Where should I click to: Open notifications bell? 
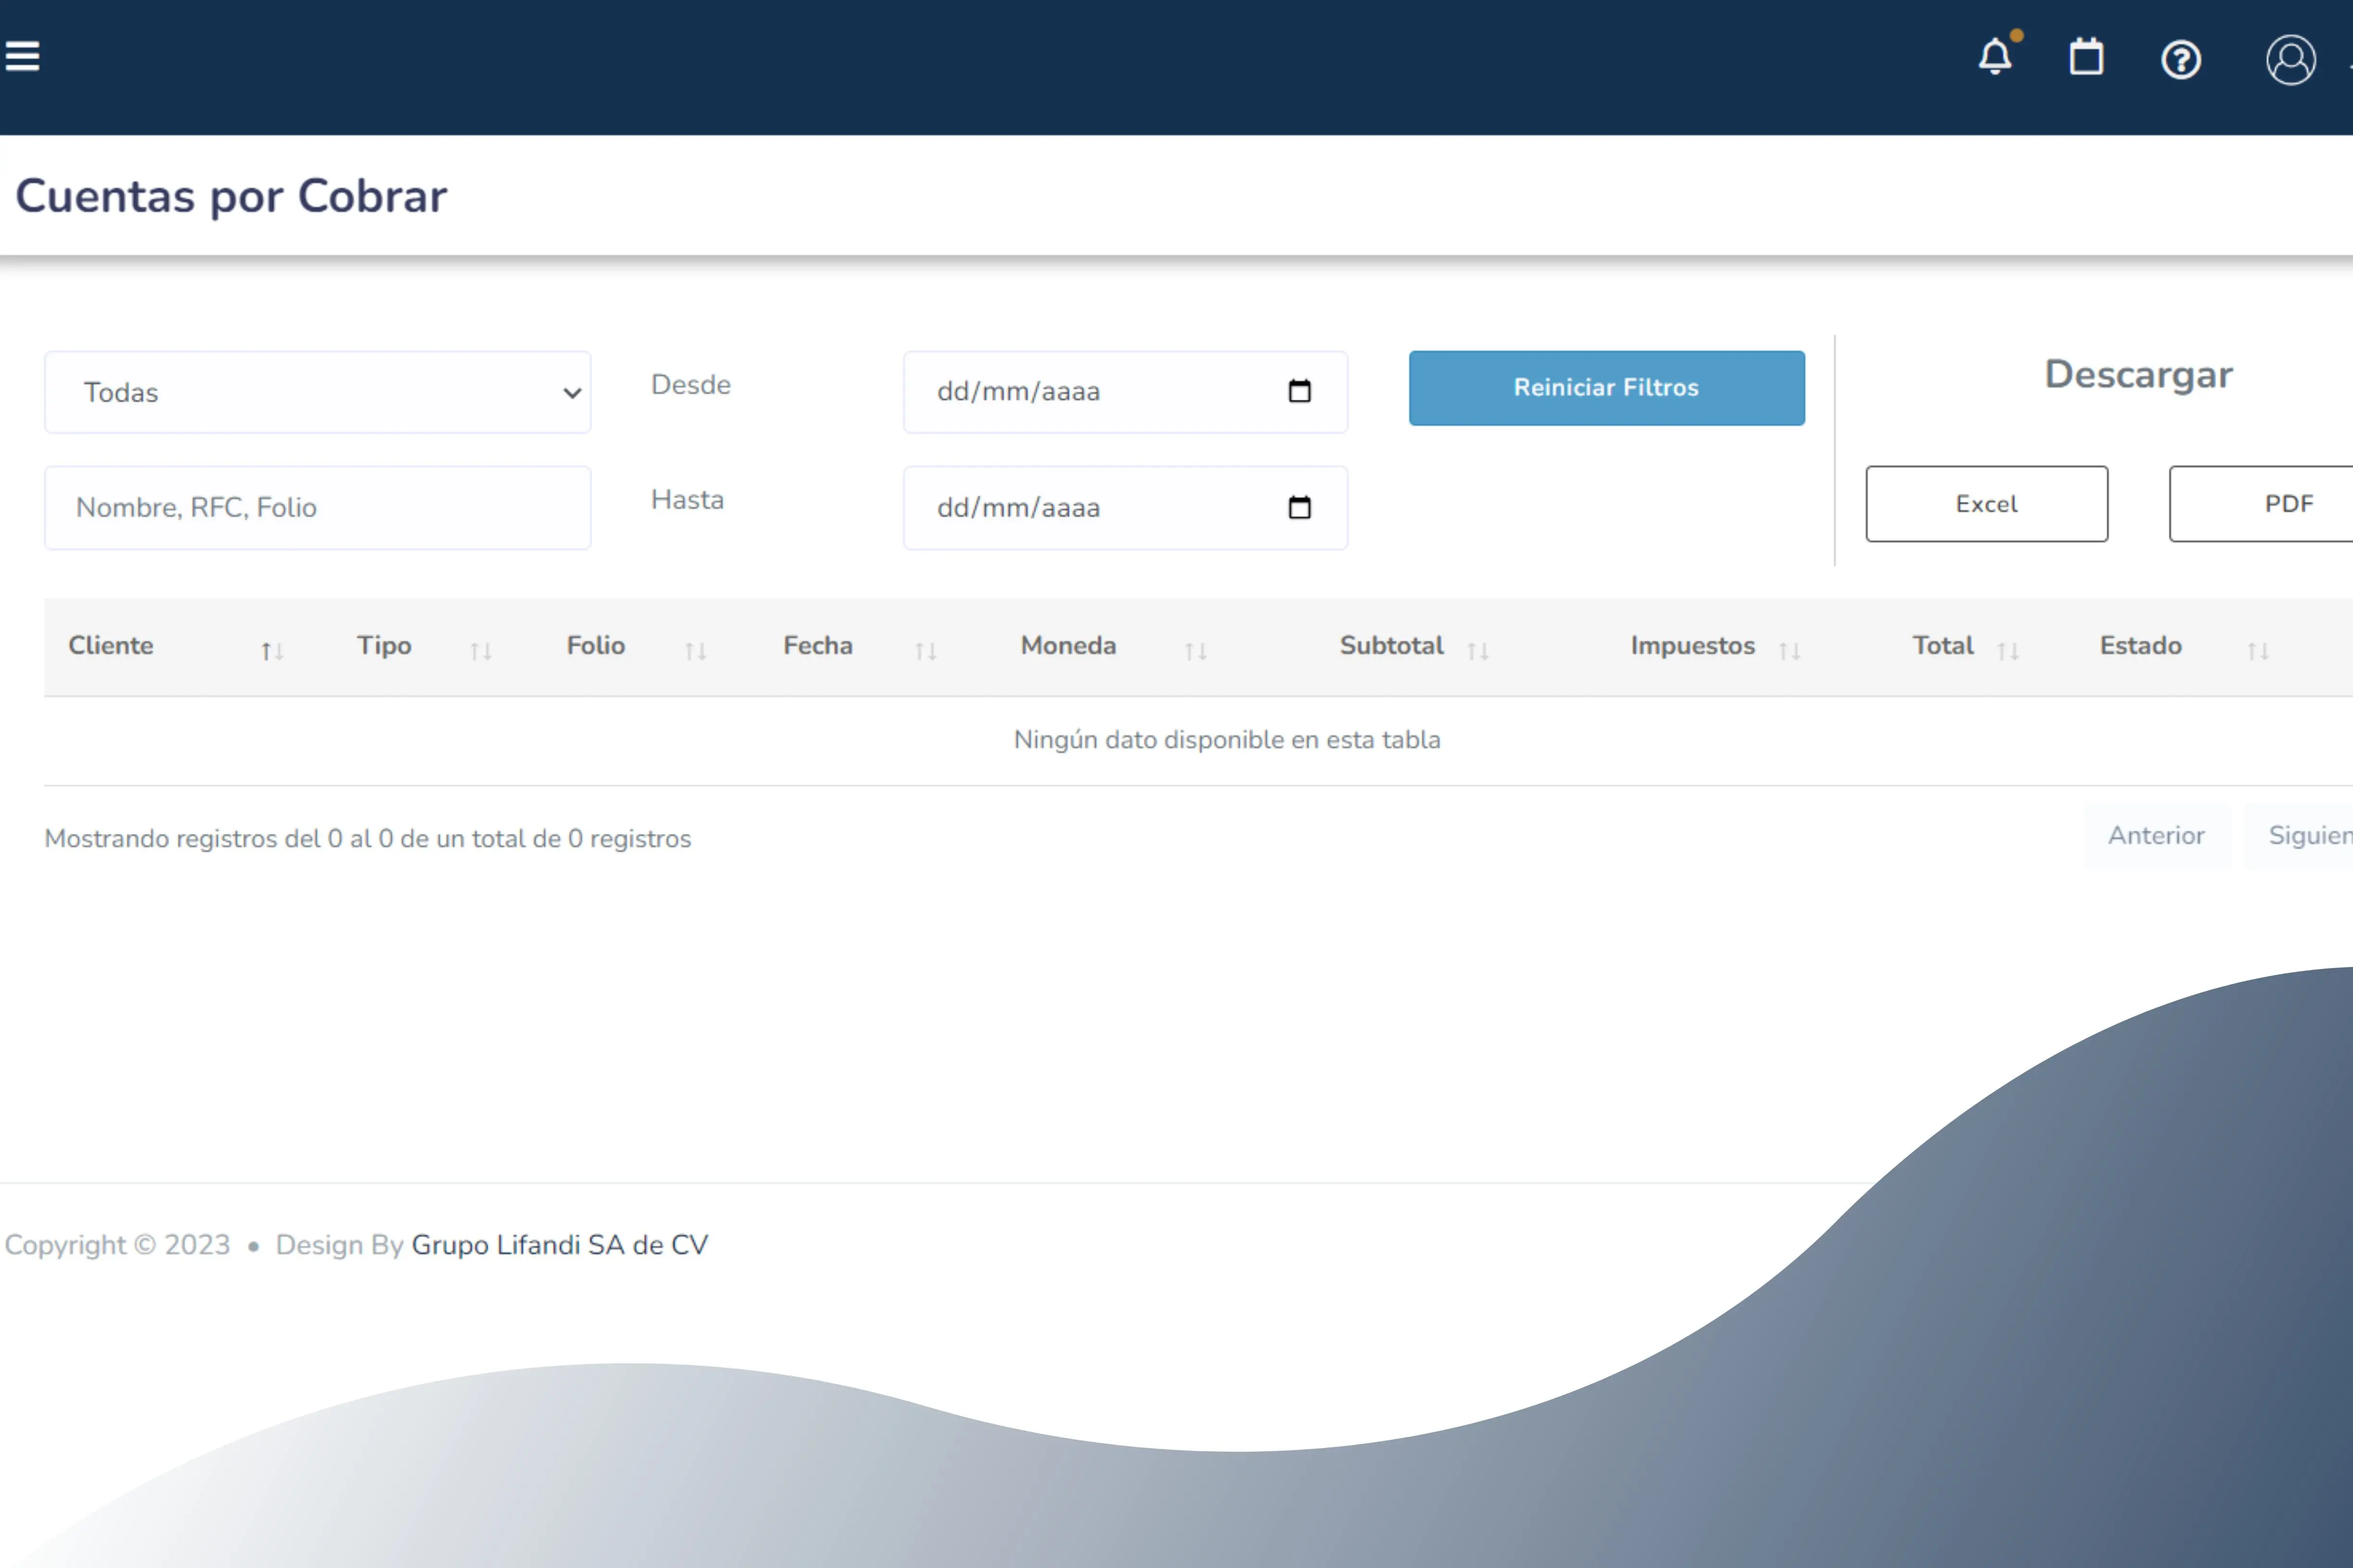[1995, 57]
